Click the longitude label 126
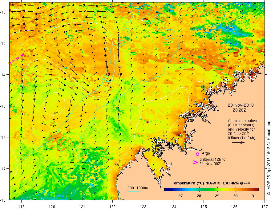271x209 pixels. click(234, 207)
